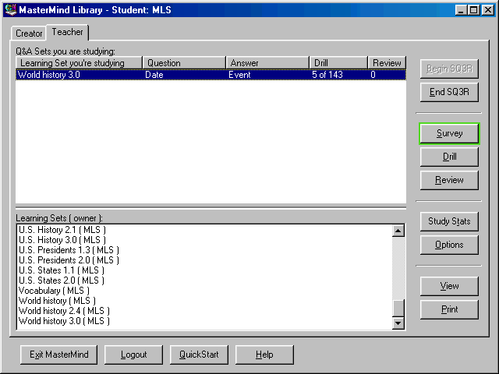The height and width of the screenshot is (374, 499).
Task: Click the 'Date' question cell
Action: coord(154,75)
